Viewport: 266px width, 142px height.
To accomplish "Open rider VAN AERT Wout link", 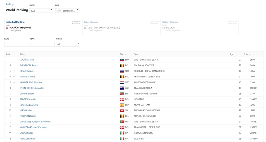I will coord(27,77).
